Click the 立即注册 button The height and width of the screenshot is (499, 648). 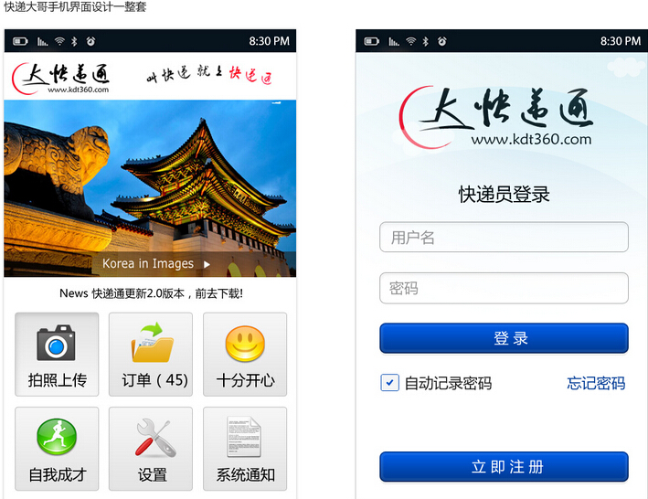504,466
